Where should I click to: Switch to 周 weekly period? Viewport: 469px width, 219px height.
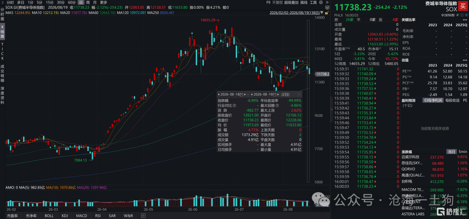coord(88,3)
